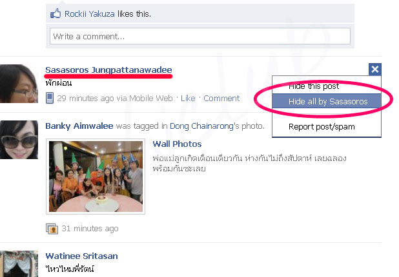Click the mobile phone icon on Sasasoros's post
The width and height of the screenshot is (399, 277).
pyautogui.click(x=50, y=99)
